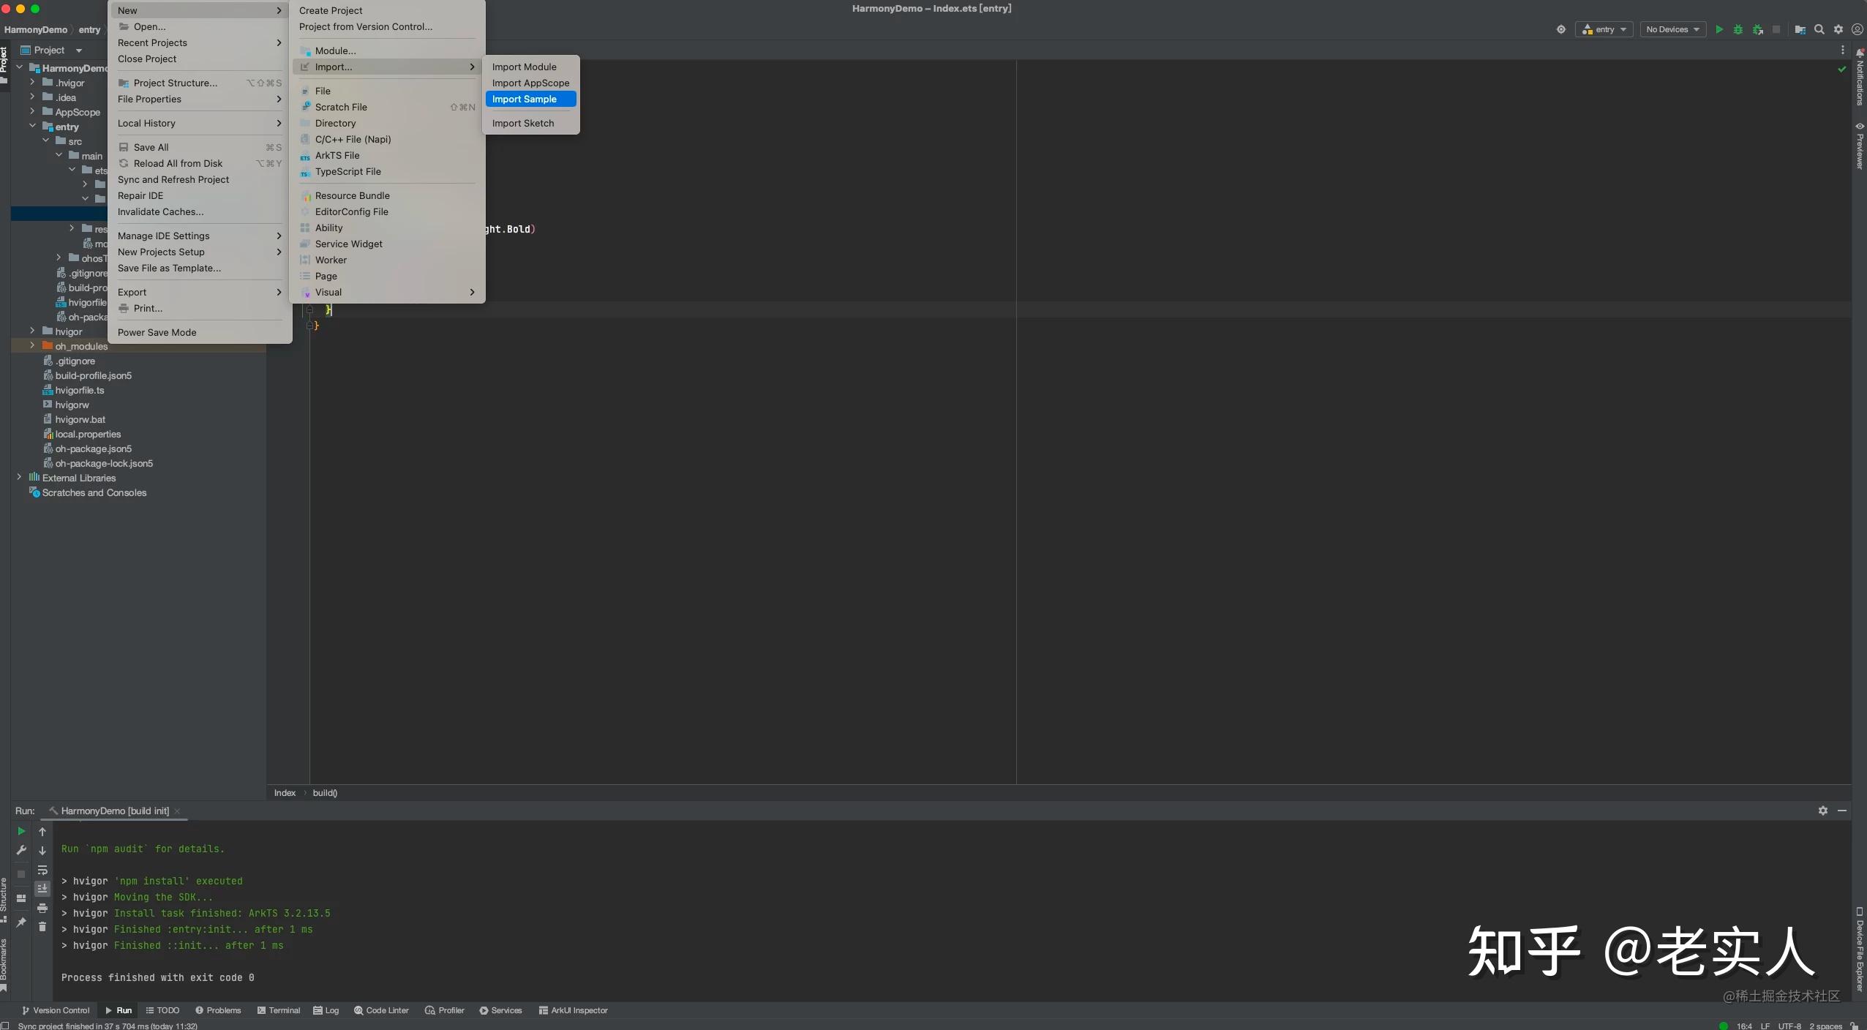Expand the hvigor folder in tree

coord(32,331)
